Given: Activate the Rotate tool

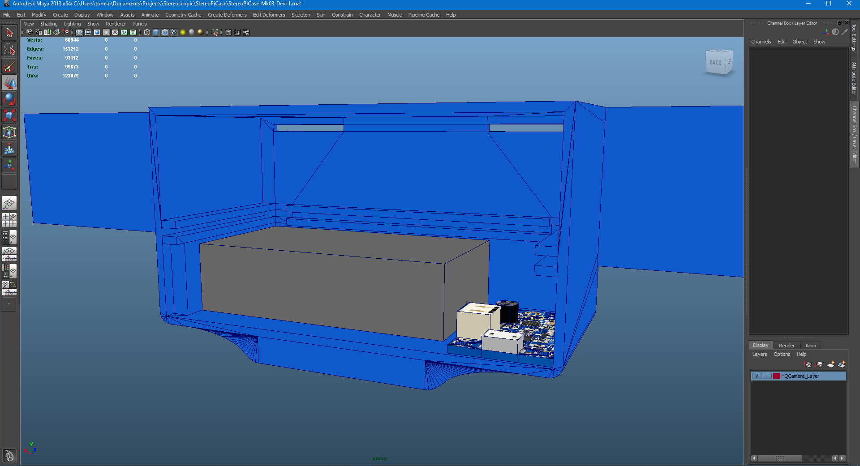Looking at the screenshot, I should pos(9,99).
